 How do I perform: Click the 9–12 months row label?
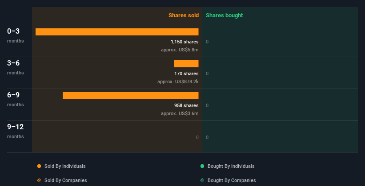pyautogui.click(x=16, y=131)
